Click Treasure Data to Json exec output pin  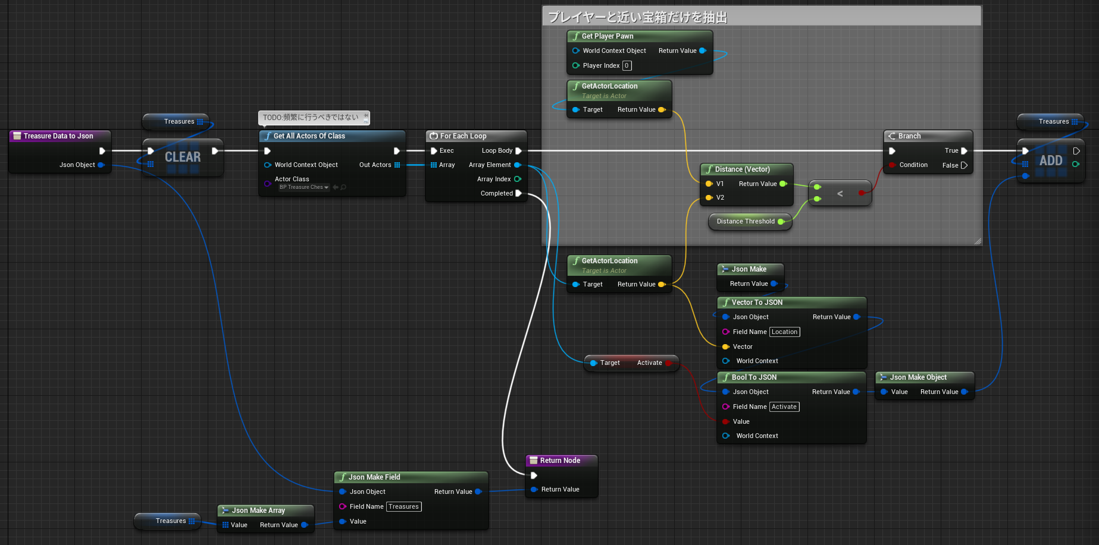coord(102,151)
